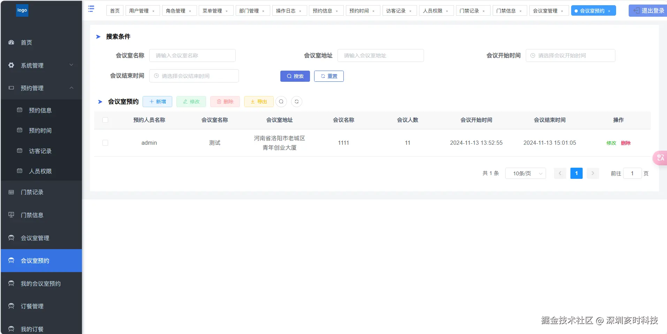Click the 重置 reset button
667x334 pixels.
(329, 76)
